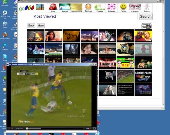Open the red pixel character thumbnail
The height and width of the screenshot is (135, 170).
pos(143,49)
